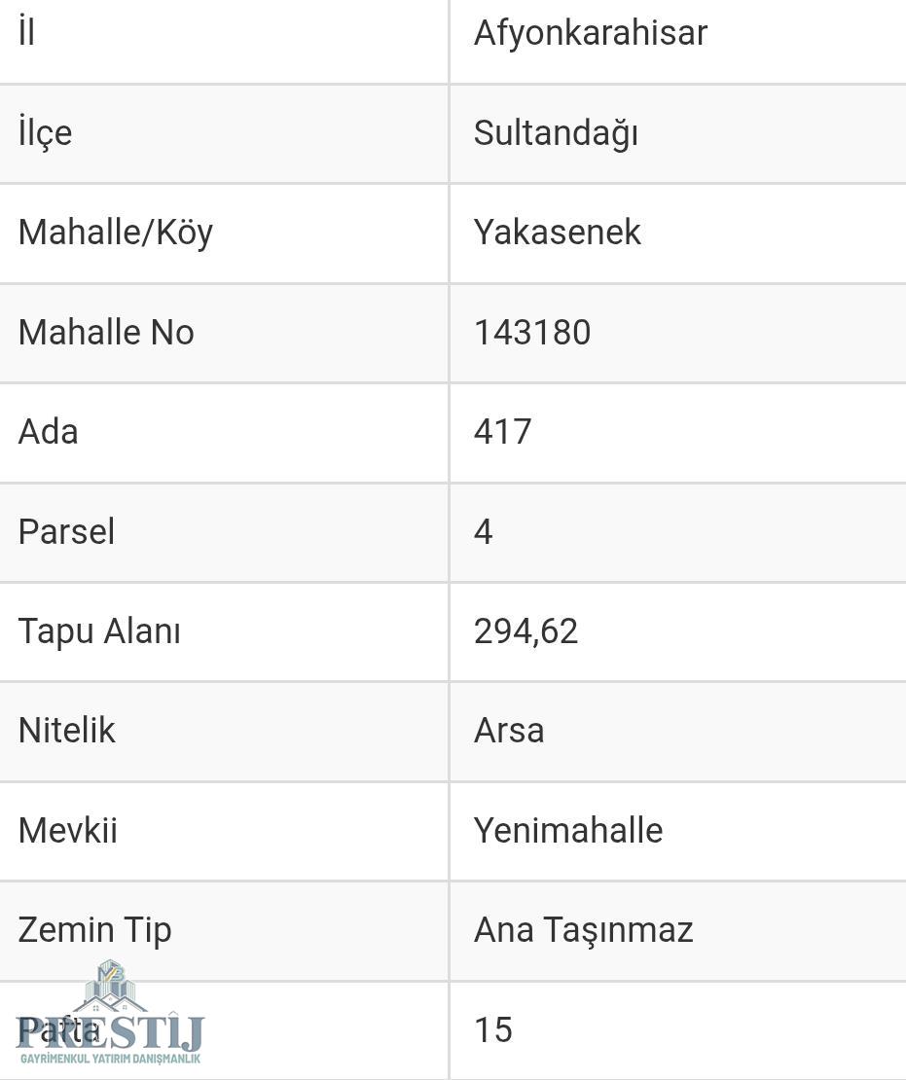The height and width of the screenshot is (1080, 906).
Task: Click the Ada label
Action: [x=49, y=432]
